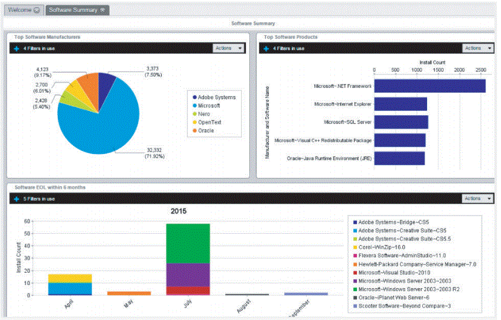Click the 2,428 (5.40%) pie label
This screenshot has width=501, height=320.
pyautogui.click(x=41, y=103)
